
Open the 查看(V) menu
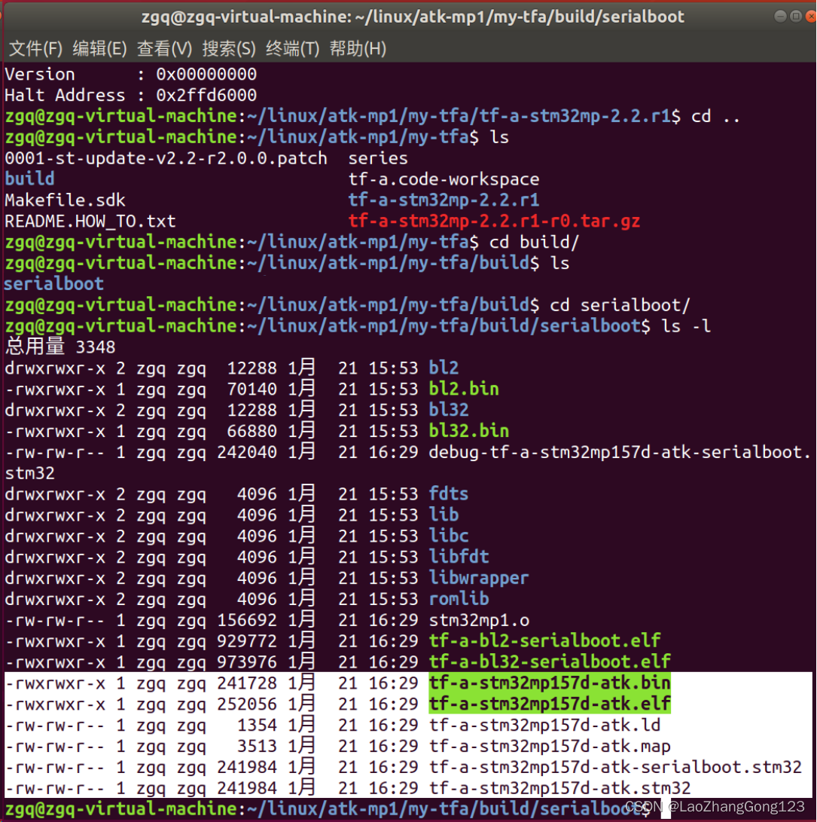[164, 48]
